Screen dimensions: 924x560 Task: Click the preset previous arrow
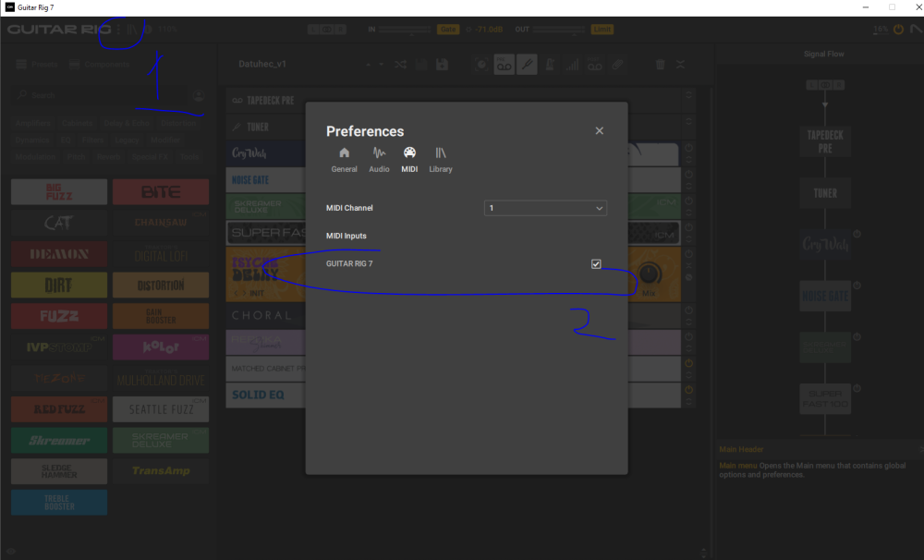[369, 65]
